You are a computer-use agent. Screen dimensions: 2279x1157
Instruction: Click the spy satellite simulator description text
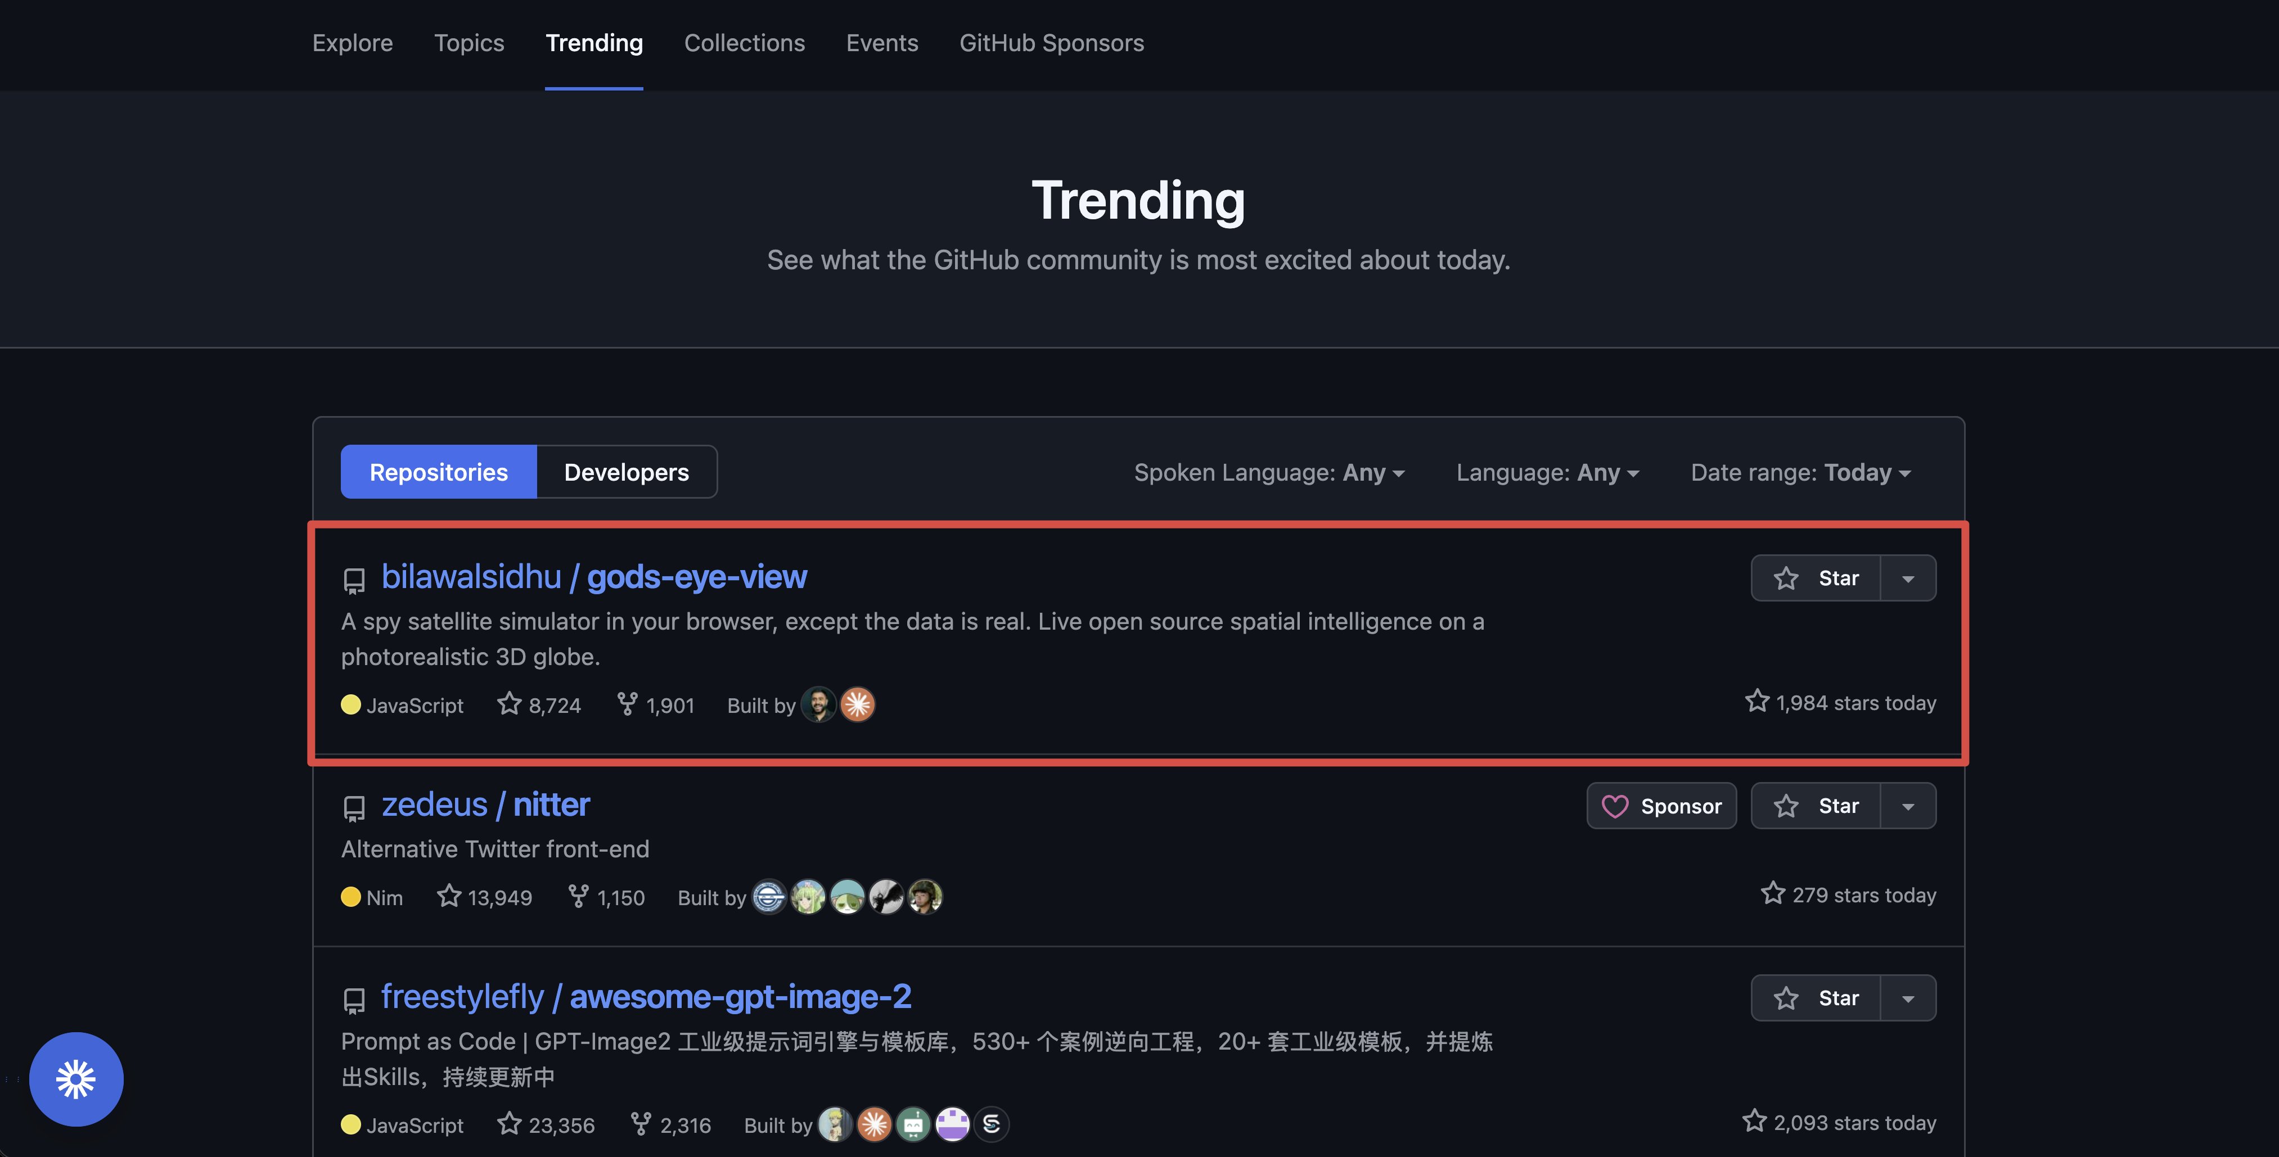(x=913, y=639)
